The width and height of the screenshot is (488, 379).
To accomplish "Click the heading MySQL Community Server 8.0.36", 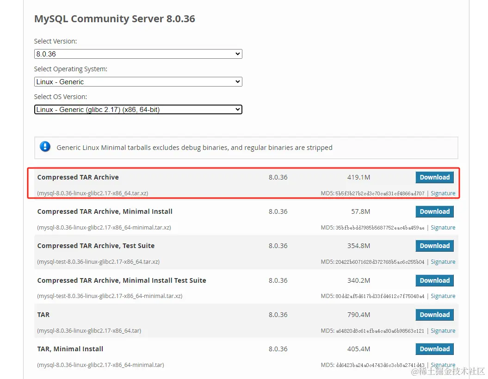I will pos(115,19).
